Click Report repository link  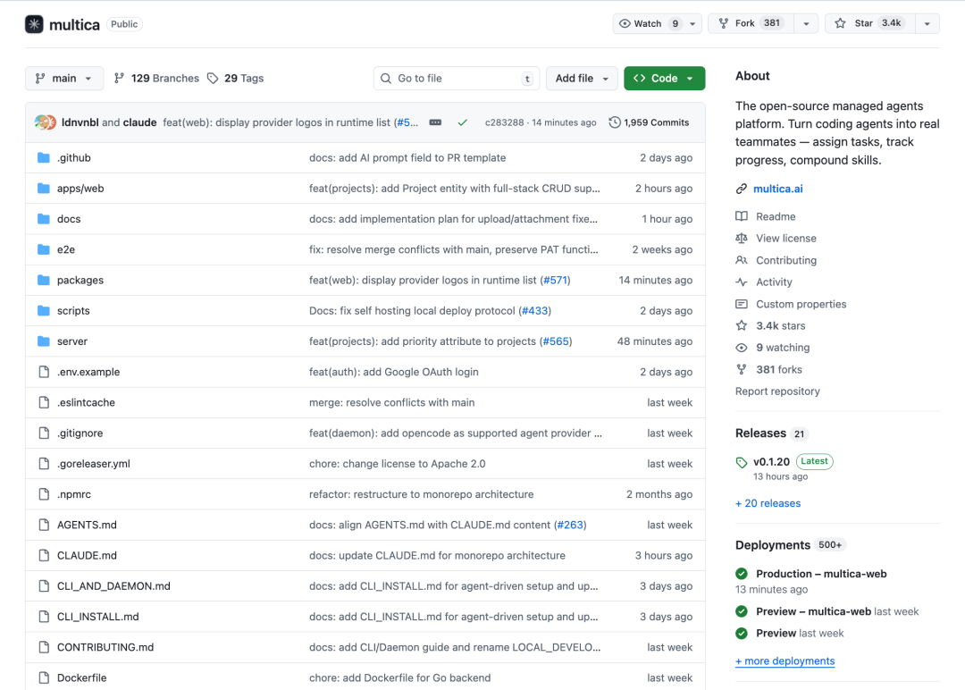pyautogui.click(x=777, y=391)
